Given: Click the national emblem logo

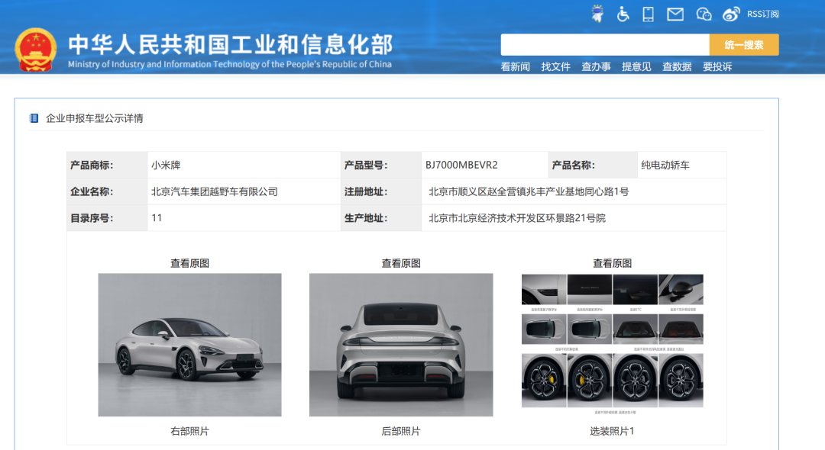Looking at the screenshot, I should tap(36, 47).
